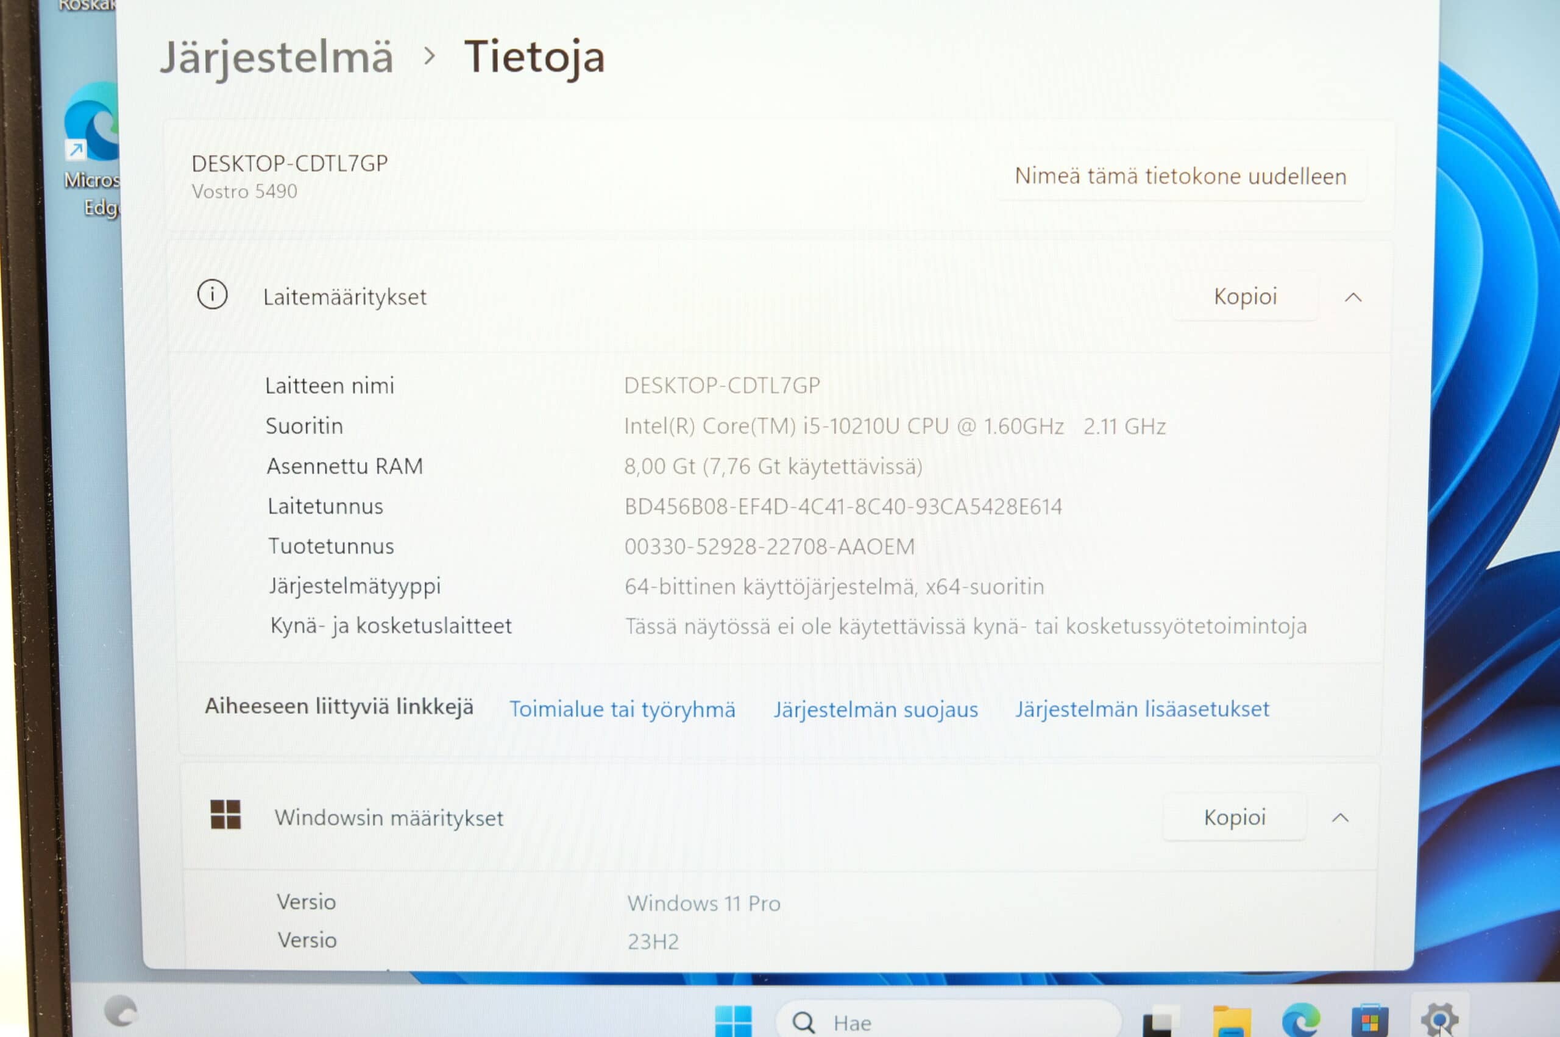The image size is (1560, 1037).
Task: Collapse the Windowsin määritykset section
Action: [1340, 818]
